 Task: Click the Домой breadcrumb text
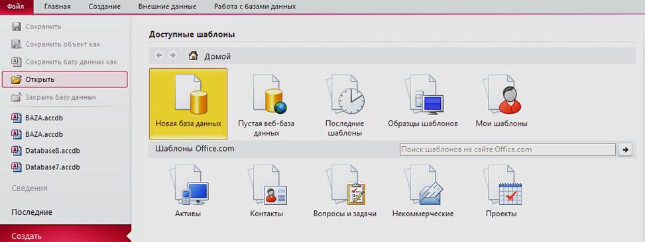(217, 56)
